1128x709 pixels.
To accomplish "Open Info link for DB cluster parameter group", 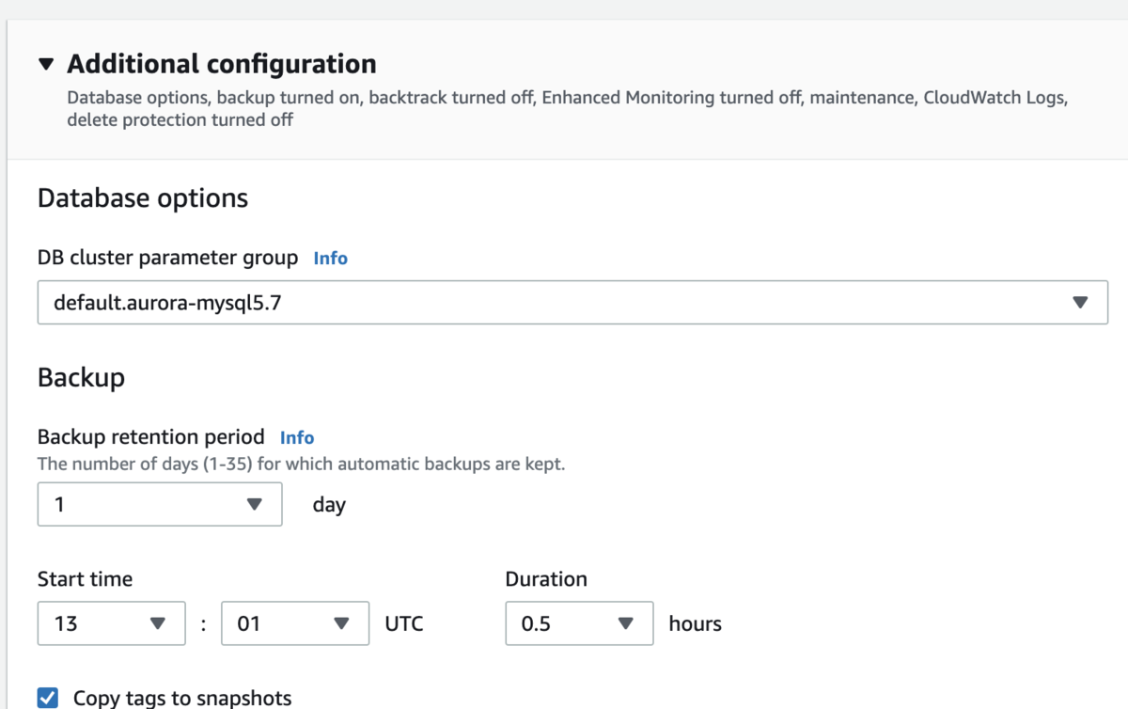I will tap(330, 258).
